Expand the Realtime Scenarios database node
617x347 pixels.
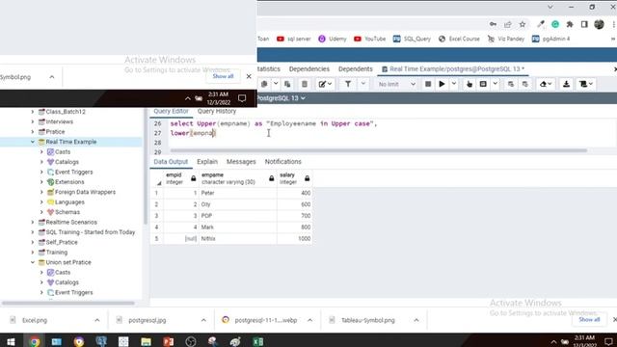(33, 223)
